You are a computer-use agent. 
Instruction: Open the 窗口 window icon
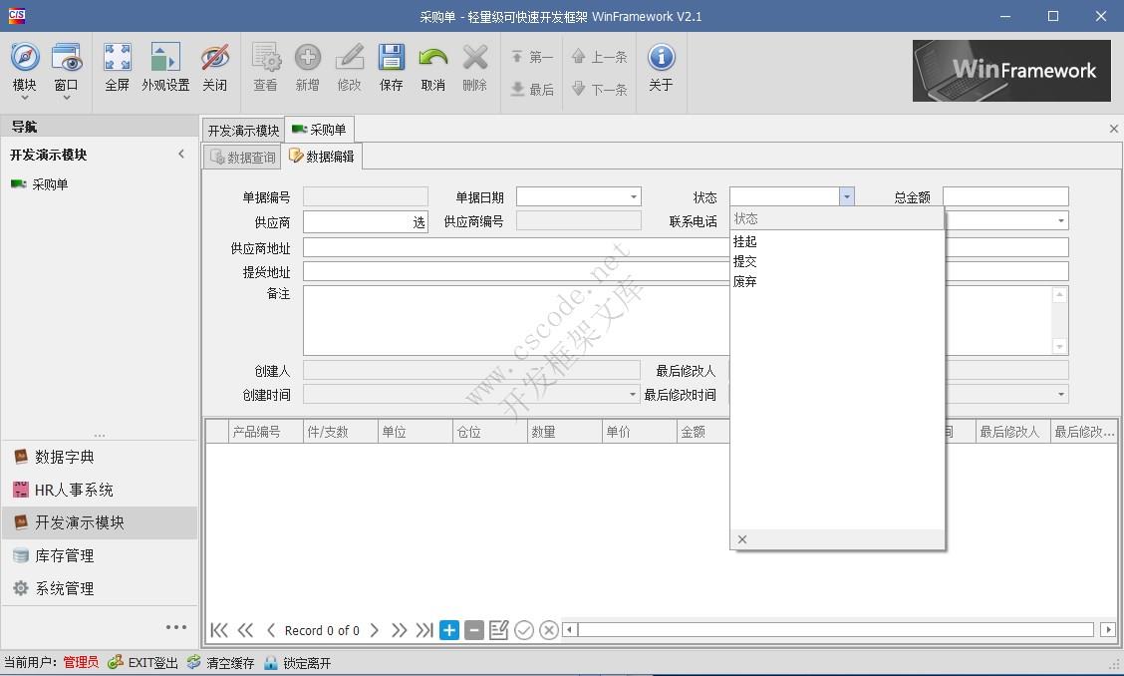point(66,68)
